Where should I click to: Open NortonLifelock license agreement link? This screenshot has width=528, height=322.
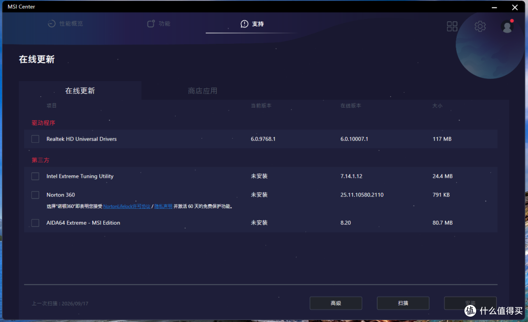[x=127, y=206]
